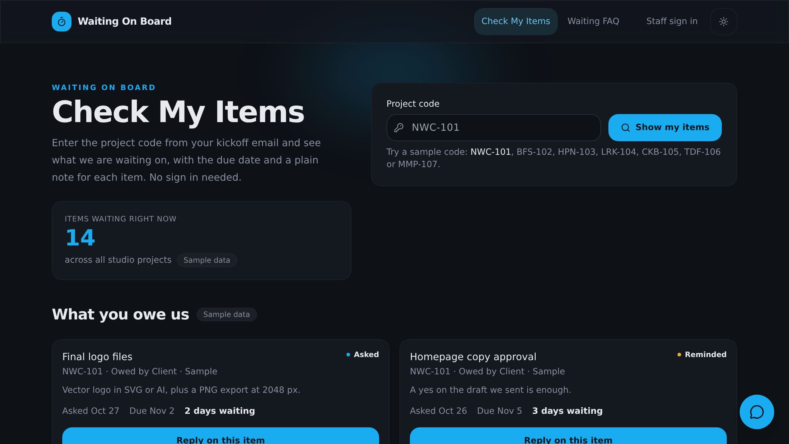Select sample code NWC-101
Viewport: 789px width, 444px height.
[x=491, y=152]
